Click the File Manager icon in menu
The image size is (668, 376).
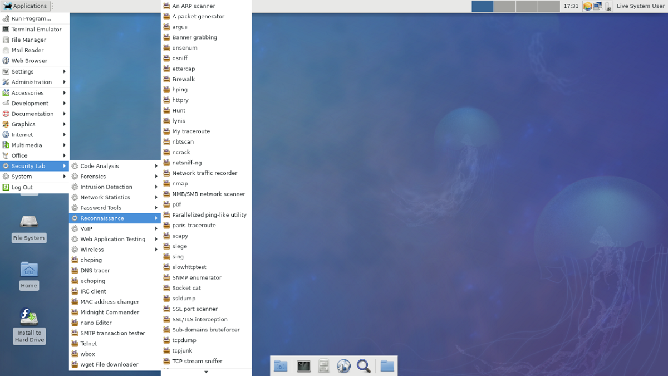point(6,40)
